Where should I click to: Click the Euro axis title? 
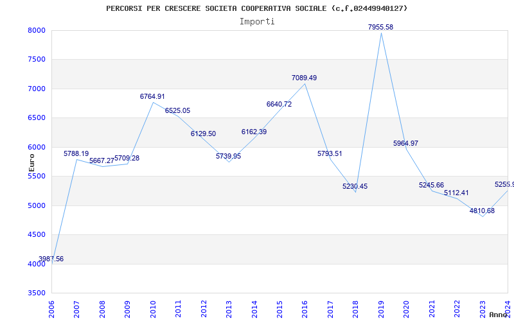point(31,163)
